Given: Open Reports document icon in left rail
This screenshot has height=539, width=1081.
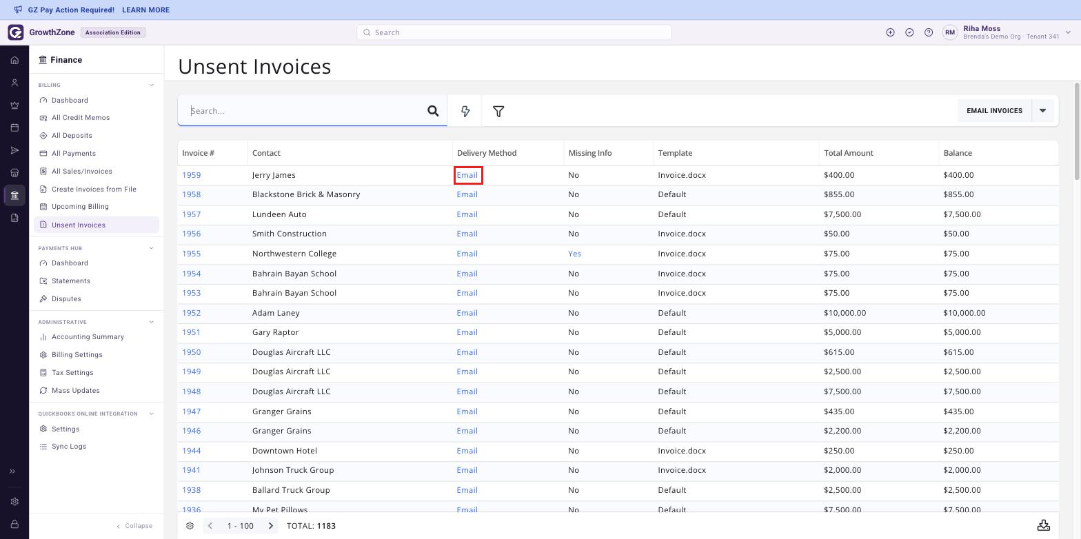Looking at the screenshot, I should pos(14,218).
